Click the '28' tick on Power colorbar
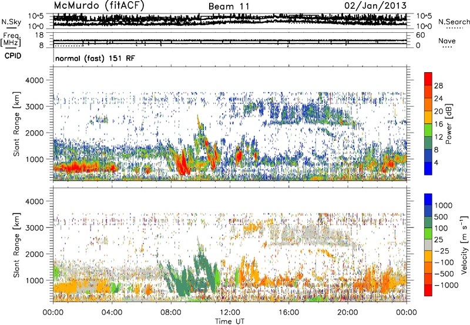The height and width of the screenshot is (325, 470). [x=438, y=86]
